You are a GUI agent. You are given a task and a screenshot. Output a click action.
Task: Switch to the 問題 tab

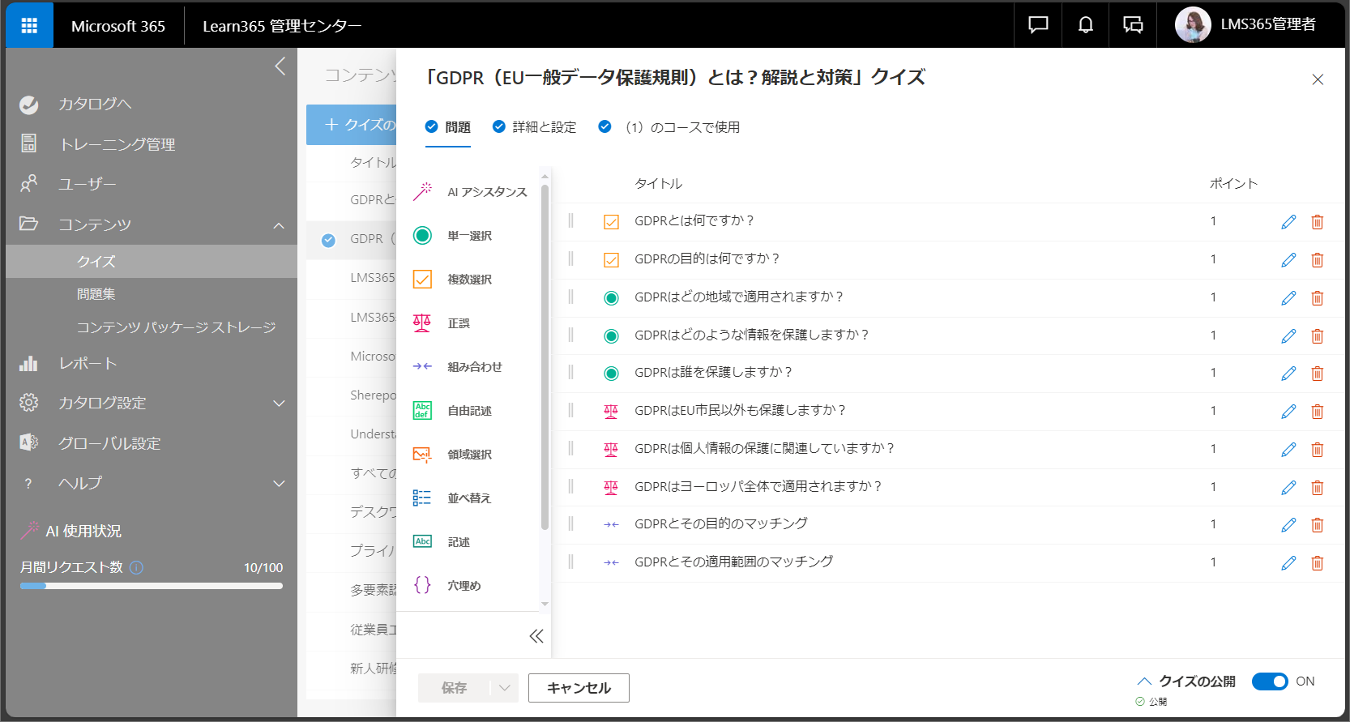coord(448,127)
